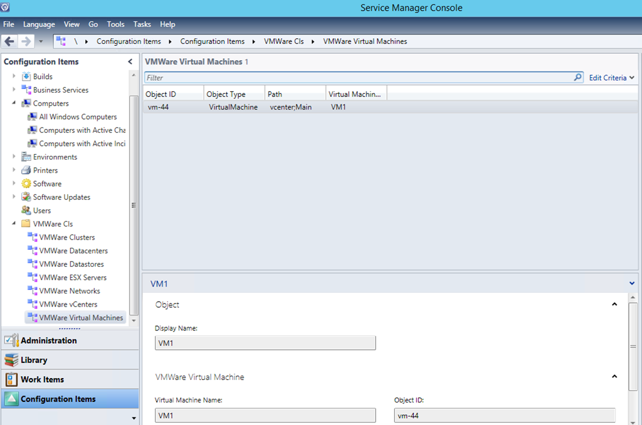Collapse the Object section chevron
Viewport: 642px width, 425px height.
coord(614,305)
